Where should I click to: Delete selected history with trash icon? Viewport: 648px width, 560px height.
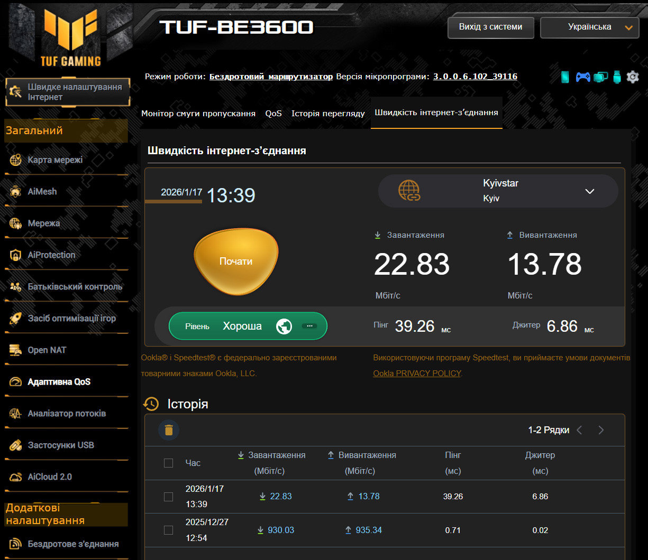click(x=169, y=430)
